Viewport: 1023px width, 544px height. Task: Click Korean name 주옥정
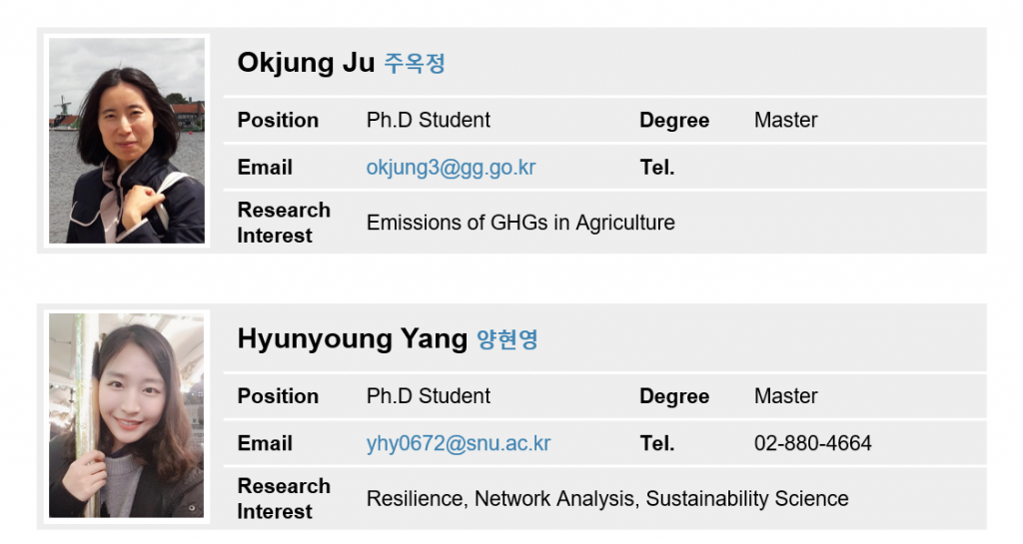click(x=415, y=64)
